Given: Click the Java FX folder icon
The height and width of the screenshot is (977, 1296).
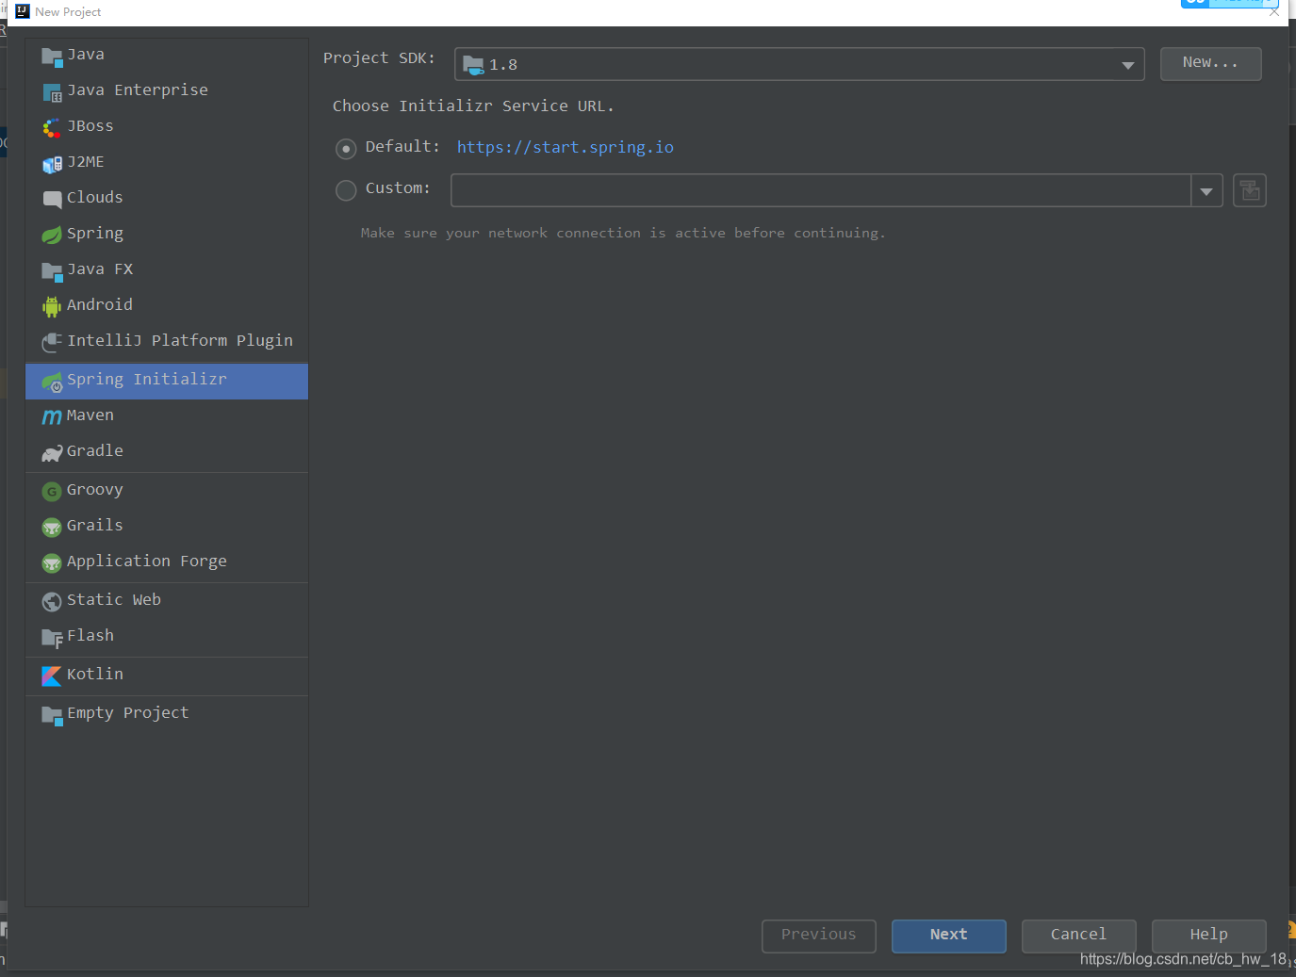Looking at the screenshot, I should coord(52,271).
